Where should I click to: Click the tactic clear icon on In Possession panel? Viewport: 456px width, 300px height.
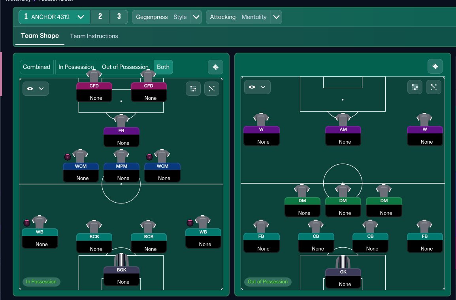point(215,67)
